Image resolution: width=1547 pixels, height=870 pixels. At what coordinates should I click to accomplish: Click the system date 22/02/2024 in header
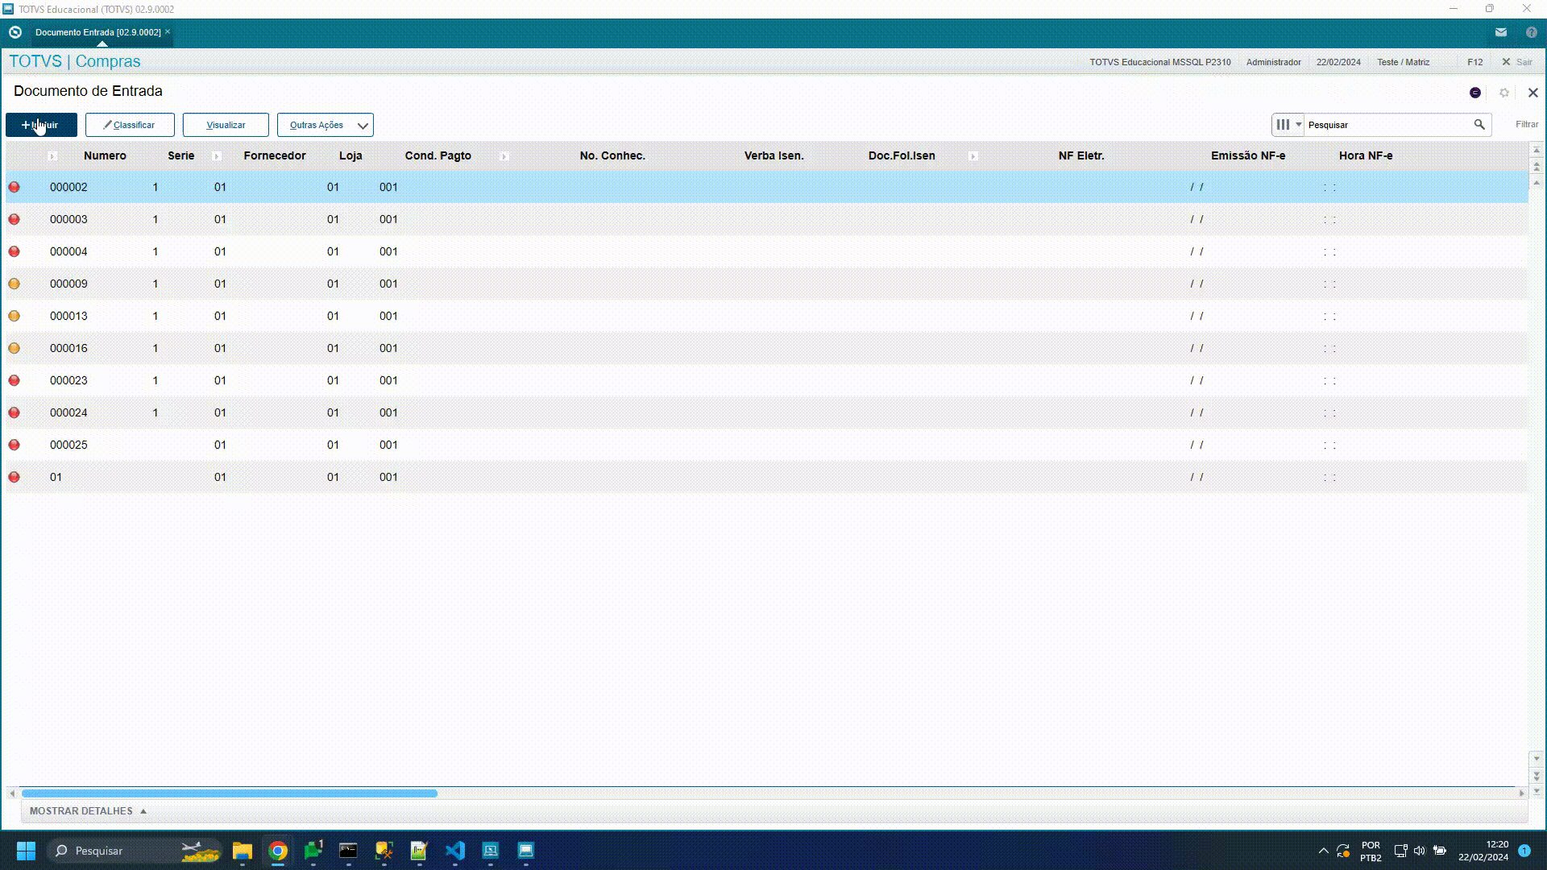coord(1338,62)
